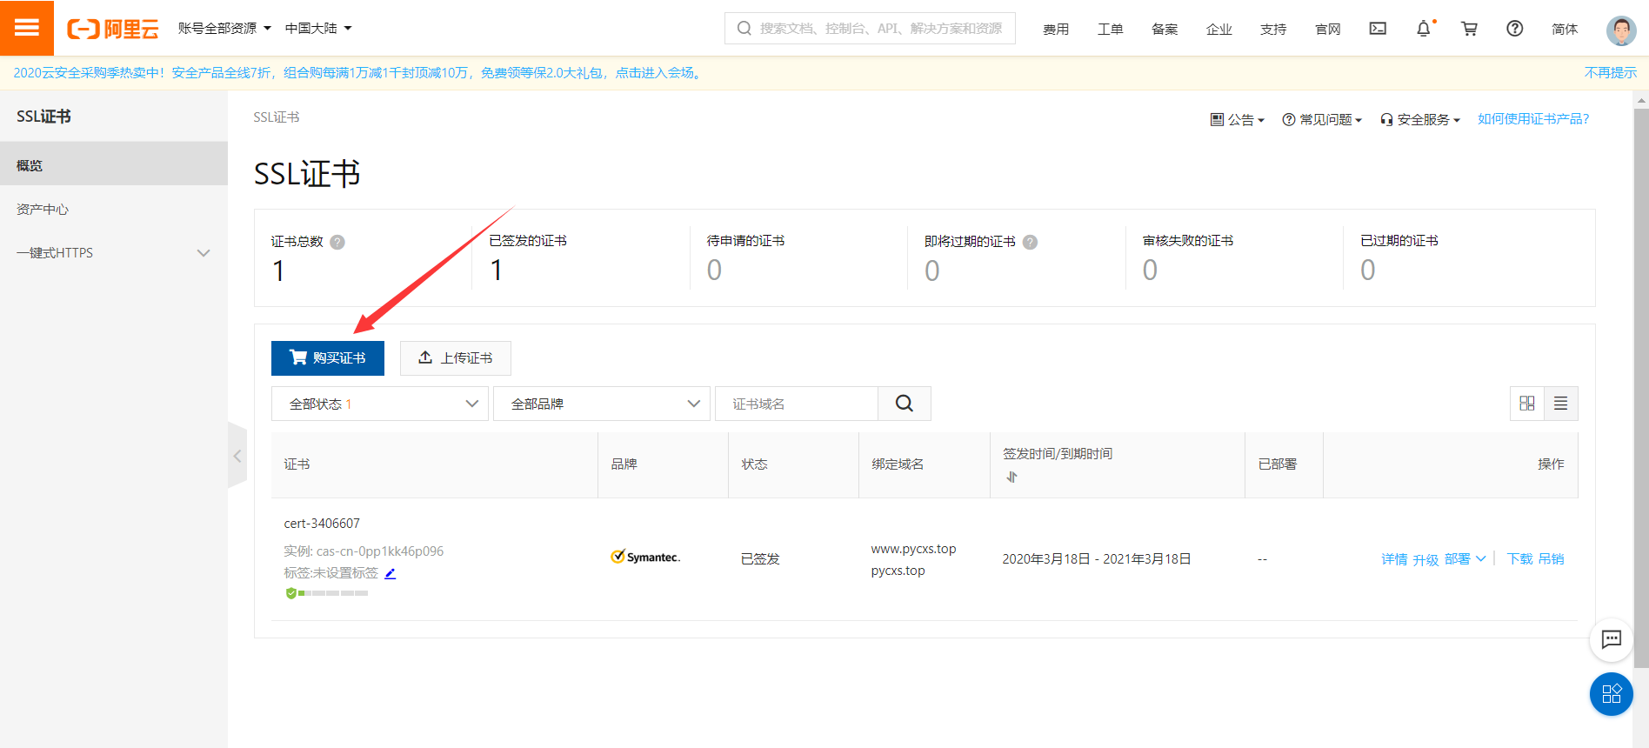This screenshot has width=1649, height=748.
Task: Click 下载 for cert-3406607
Action: [1519, 559]
